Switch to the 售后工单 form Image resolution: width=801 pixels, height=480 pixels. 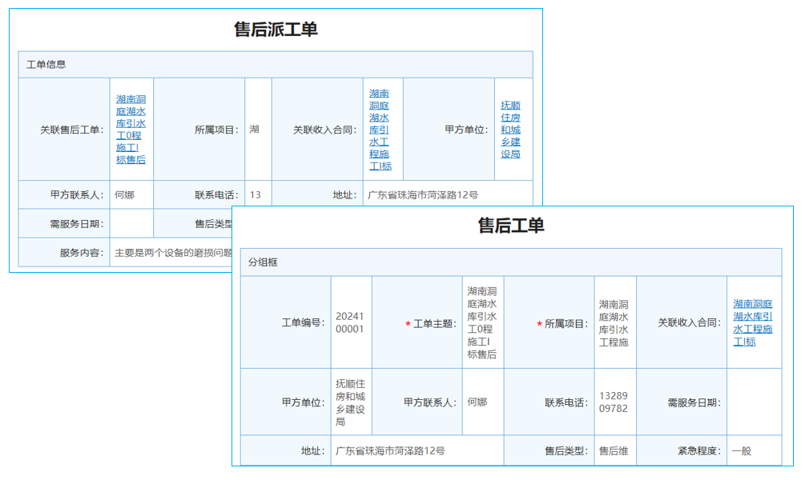point(513,224)
